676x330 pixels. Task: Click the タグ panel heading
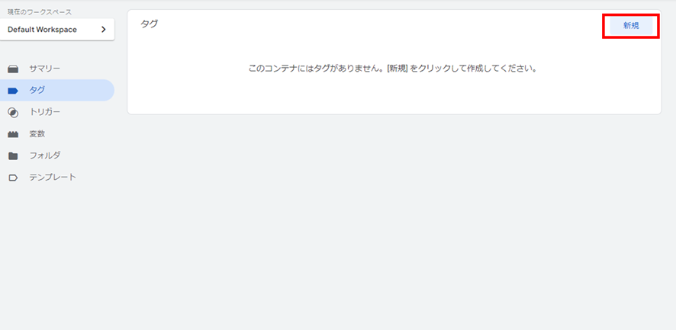pos(150,24)
